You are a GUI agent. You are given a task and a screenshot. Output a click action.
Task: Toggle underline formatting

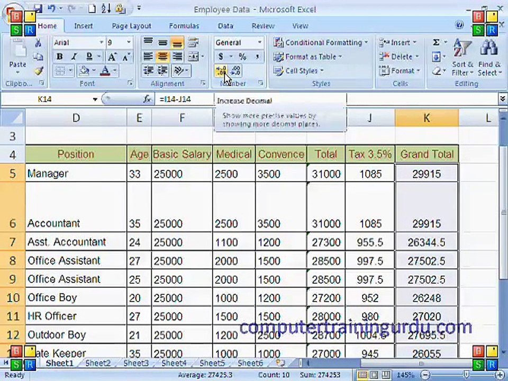(89, 57)
